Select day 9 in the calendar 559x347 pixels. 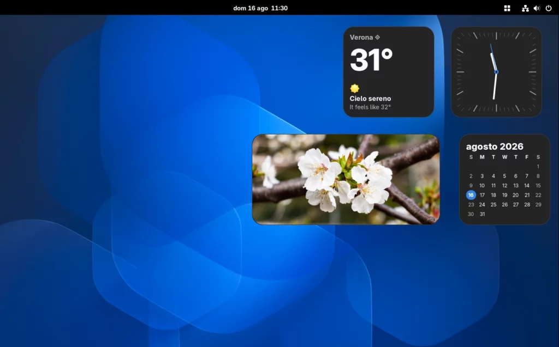click(x=471, y=186)
